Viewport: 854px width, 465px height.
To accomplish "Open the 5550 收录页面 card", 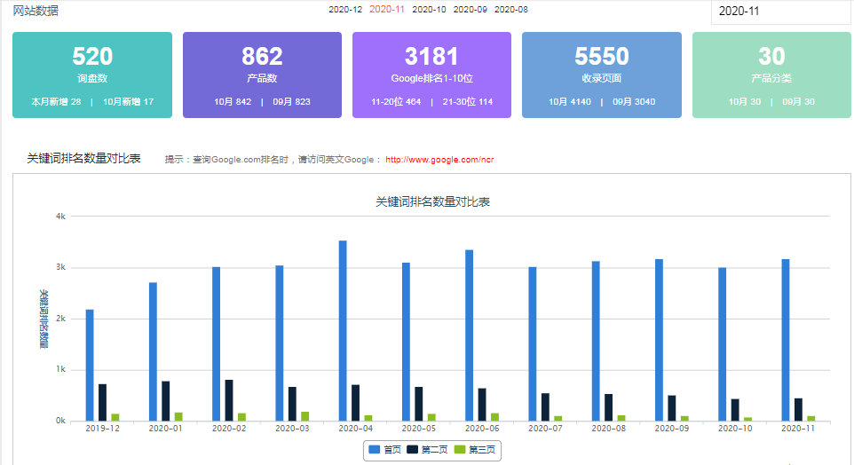I will (601, 75).
